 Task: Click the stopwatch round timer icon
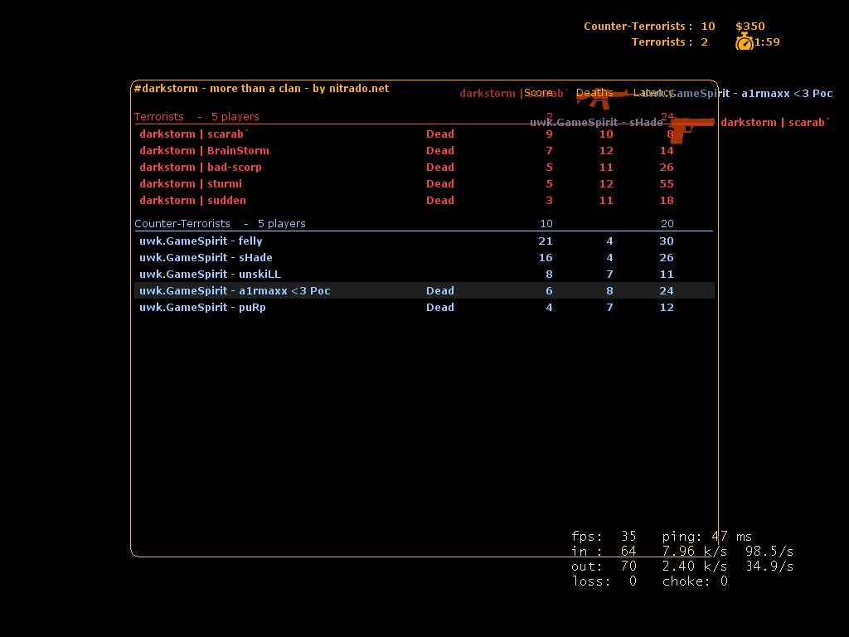(x=744, y=41)
